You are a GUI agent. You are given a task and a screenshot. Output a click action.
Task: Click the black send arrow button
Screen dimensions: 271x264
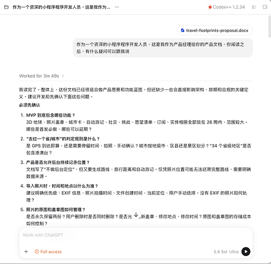point(246,252)
